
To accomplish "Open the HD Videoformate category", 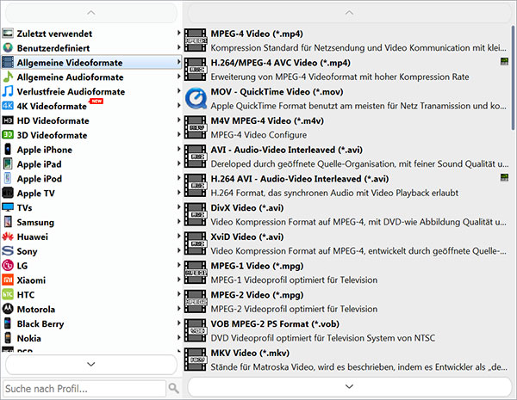I will pyautogui.click(x=91, y=120).
